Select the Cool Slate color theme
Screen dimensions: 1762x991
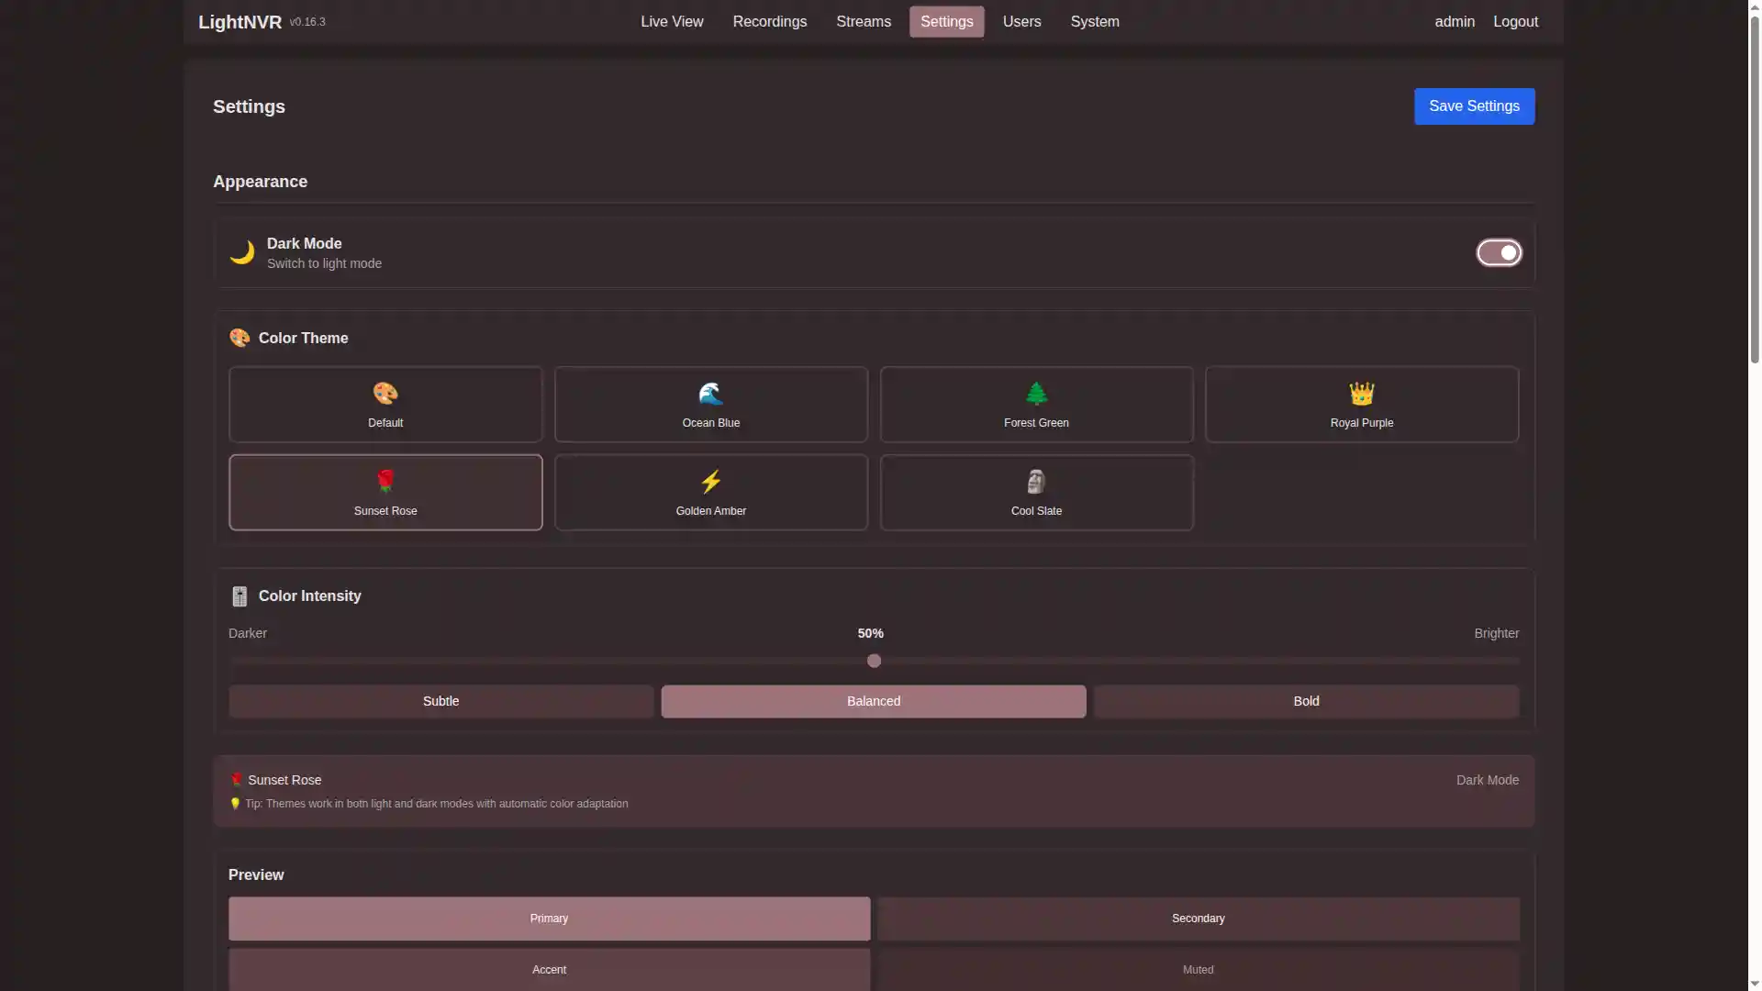click(1036, 492)
